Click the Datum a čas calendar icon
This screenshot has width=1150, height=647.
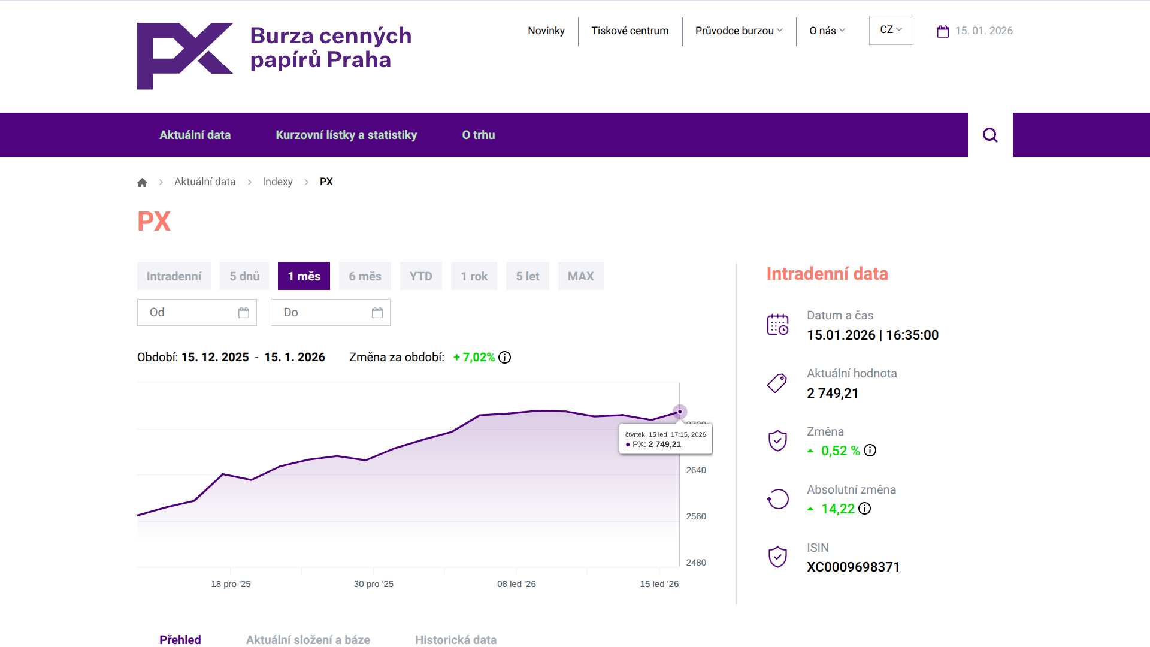(x=777, y=325)
